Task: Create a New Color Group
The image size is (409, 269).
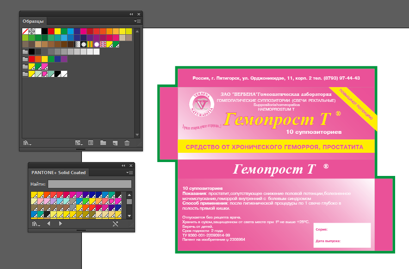Action: point(103,143)
